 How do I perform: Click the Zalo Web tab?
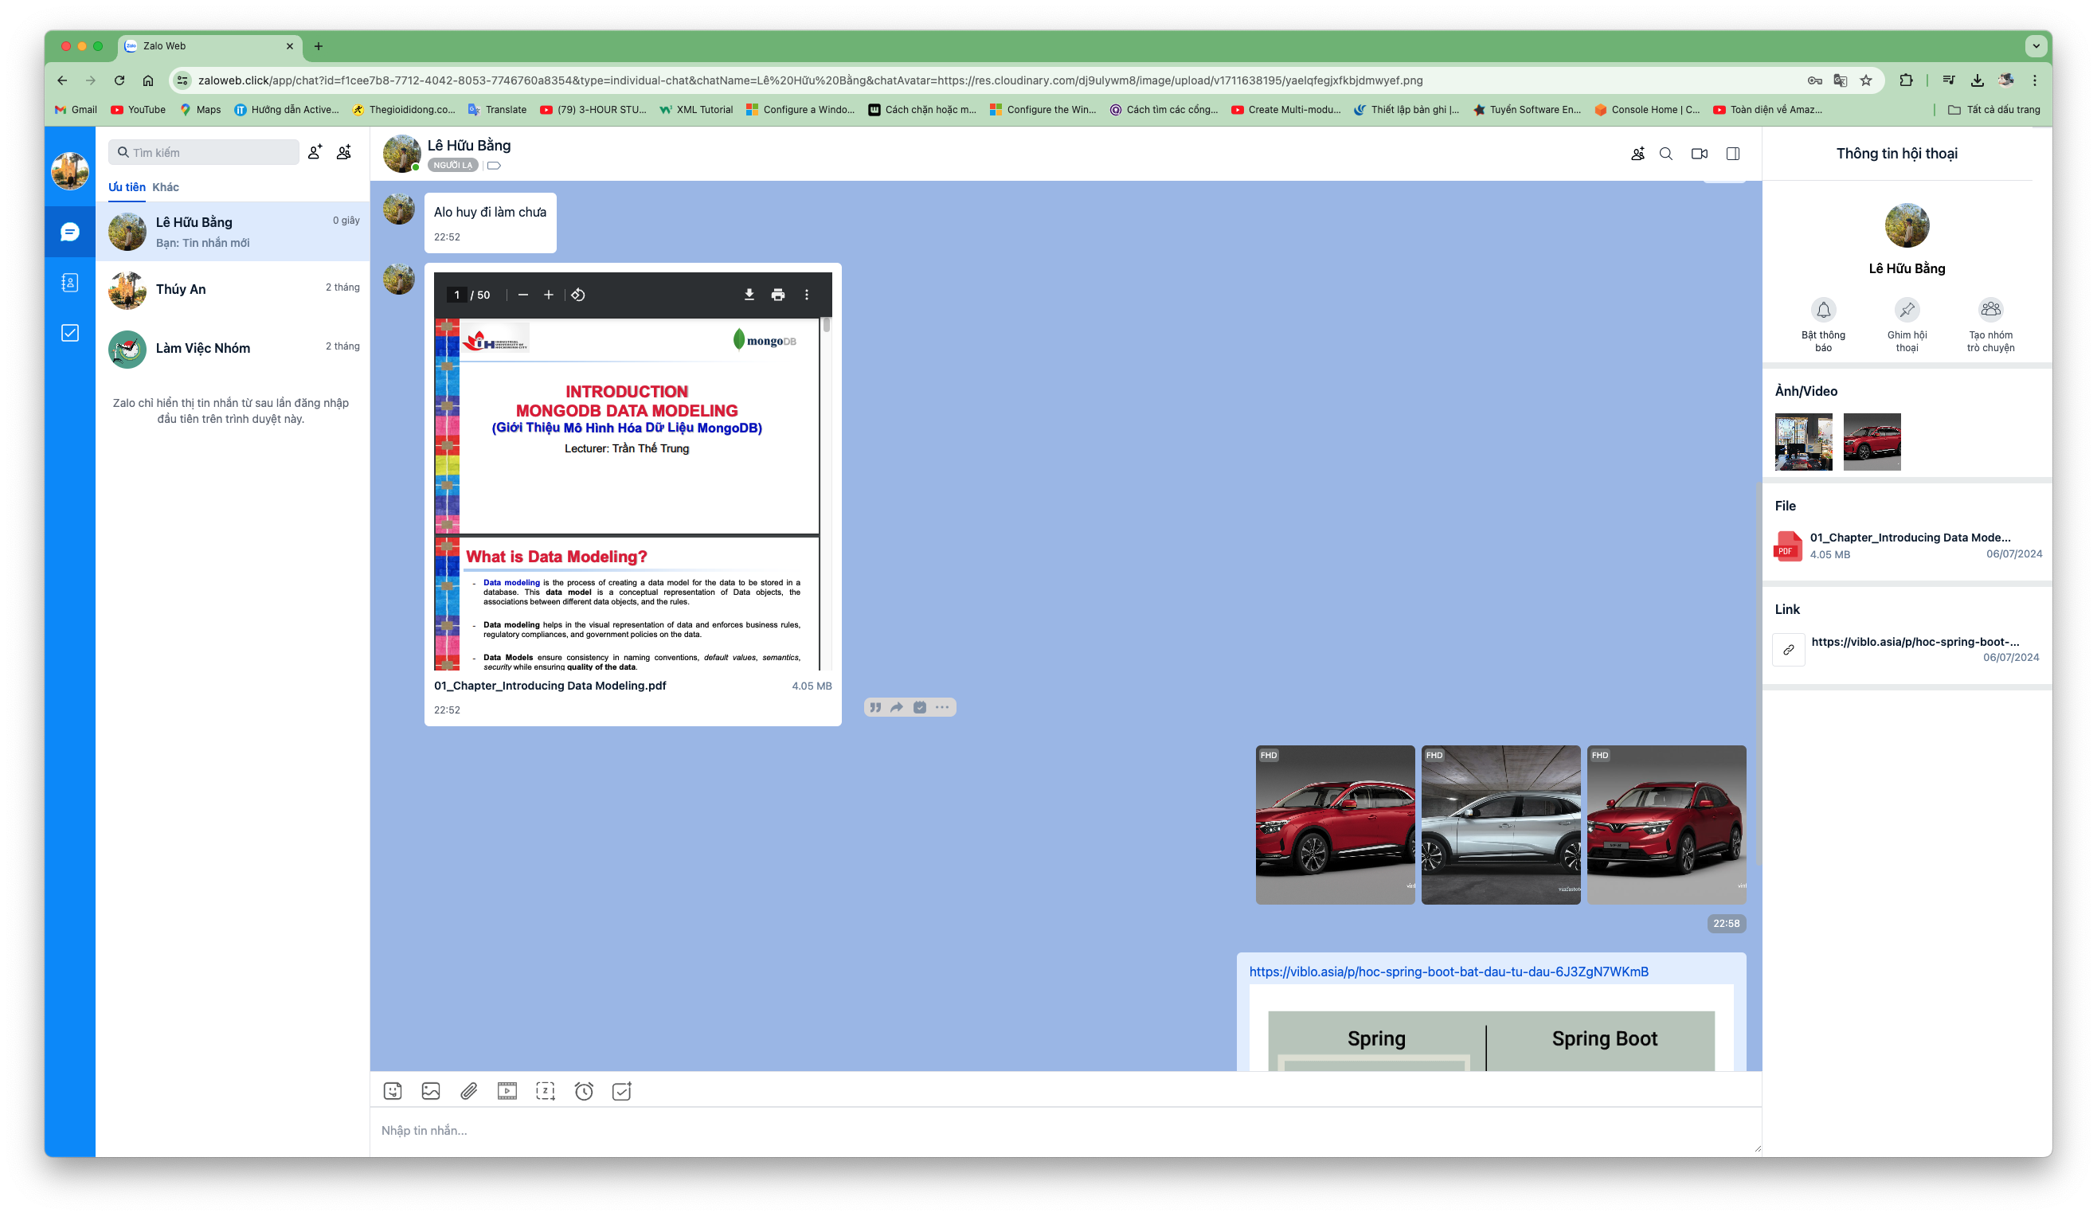click(209, 47)
